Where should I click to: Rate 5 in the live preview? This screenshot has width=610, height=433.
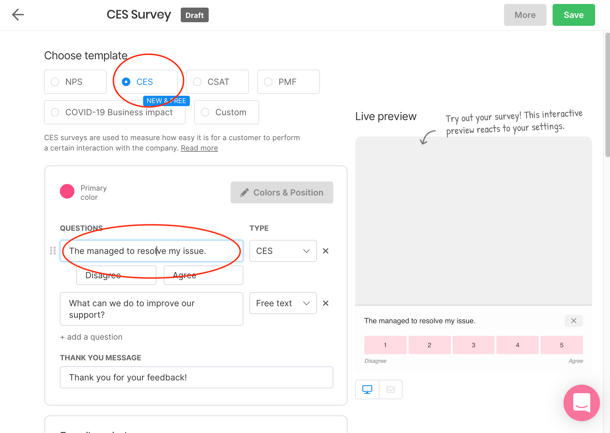[562, 345]
